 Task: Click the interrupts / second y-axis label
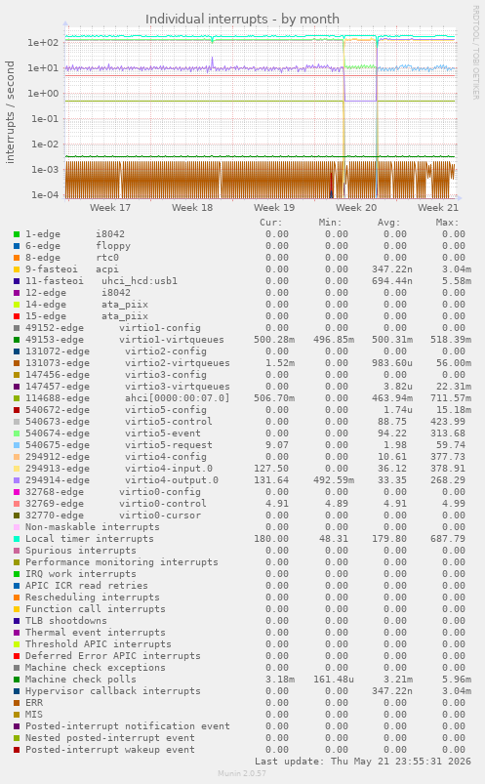coord(10,112)
